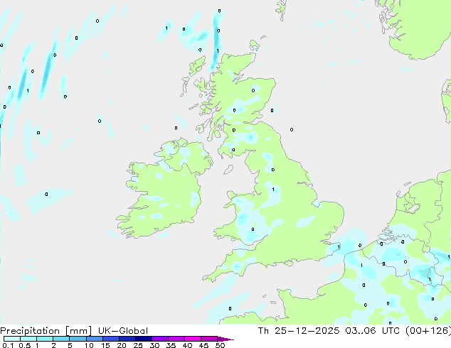This screenshot has height=348, width=451.
Task: Click the 'Precipitation [mm]' title text
Action: coord(46,331)
